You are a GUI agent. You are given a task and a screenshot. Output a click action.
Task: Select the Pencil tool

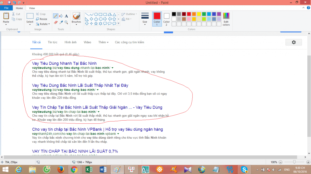[55, 16]
